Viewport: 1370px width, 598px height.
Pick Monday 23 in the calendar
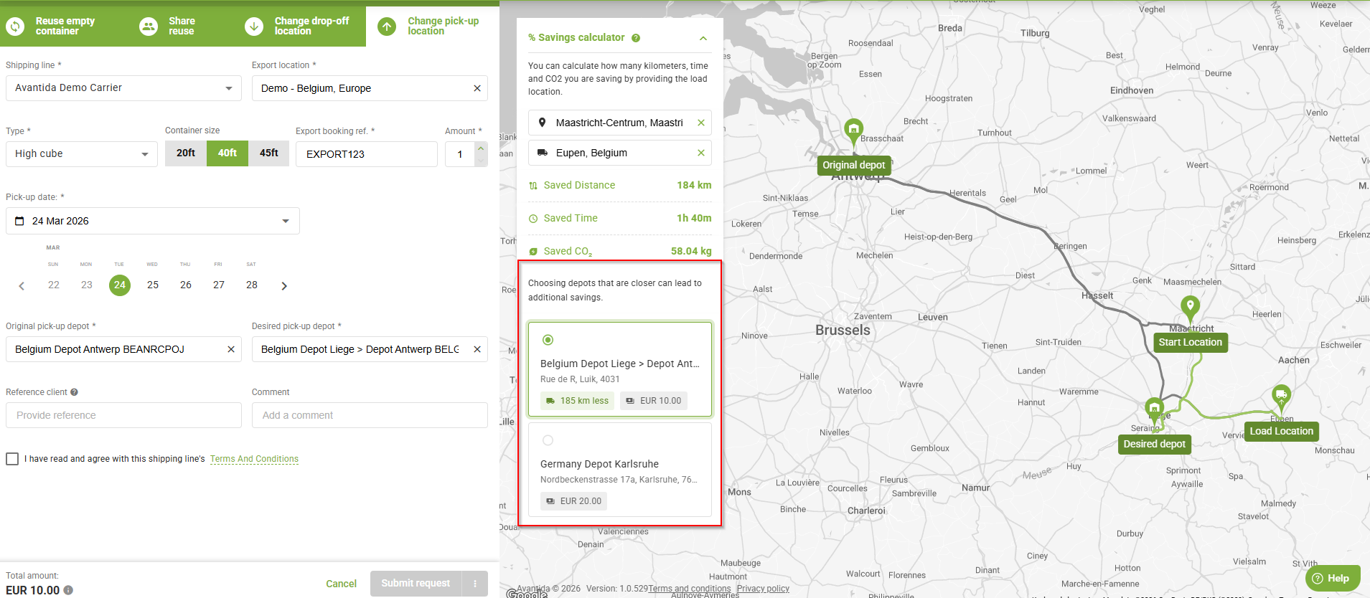click(x=87, y=285)
